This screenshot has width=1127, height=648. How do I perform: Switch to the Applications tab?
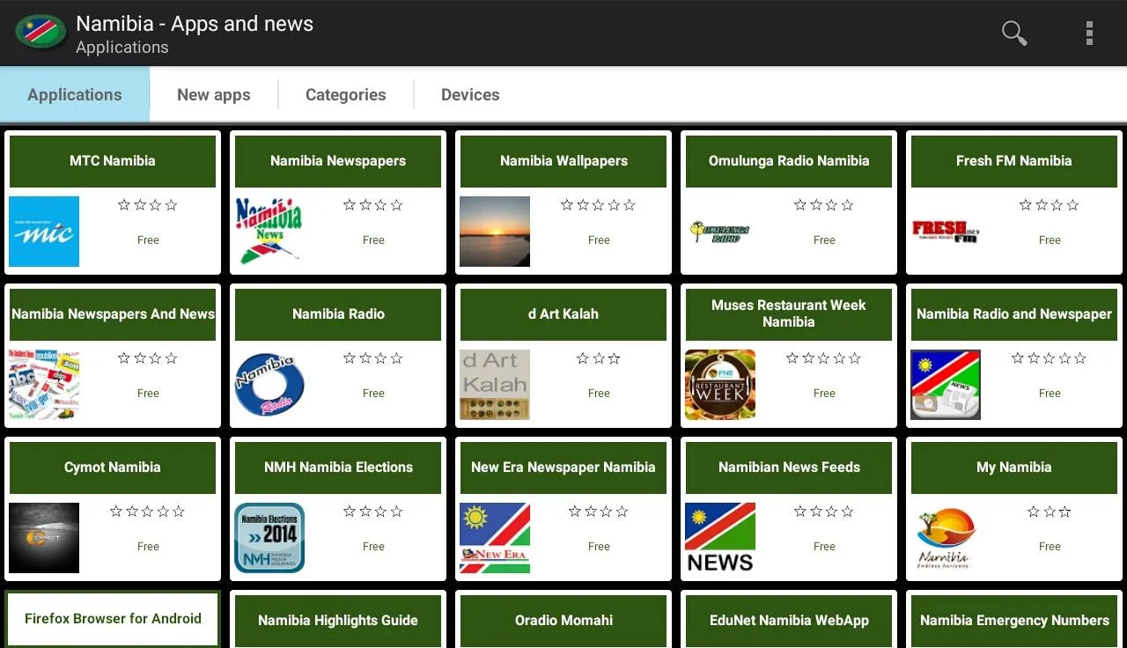click(75, 95)
